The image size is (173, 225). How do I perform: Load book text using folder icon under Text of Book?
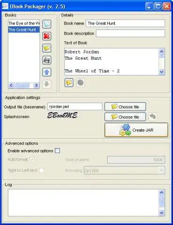pos(69,82)
